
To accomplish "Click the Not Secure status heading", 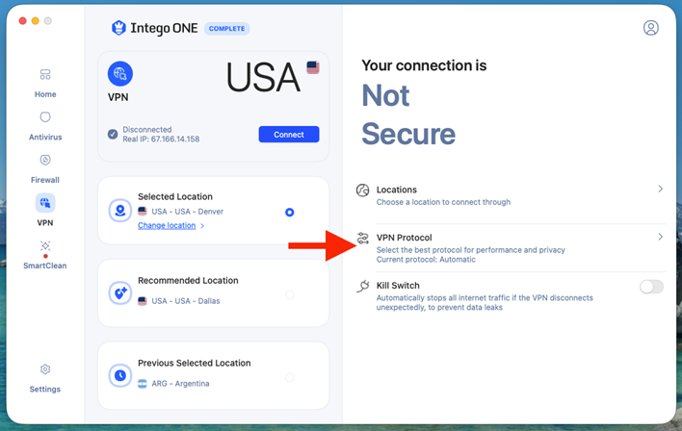I will click(x=408, y=114).
